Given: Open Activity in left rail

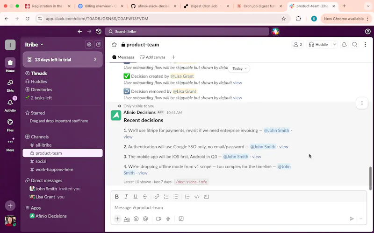Looking at the screenshot, I should coord(10,105).
